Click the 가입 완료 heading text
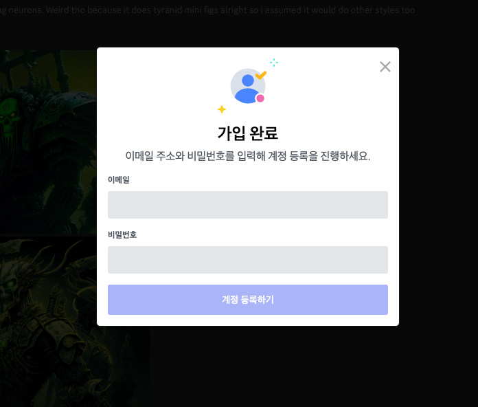Screen dimensions: 478x407 (x=247, y=133)
